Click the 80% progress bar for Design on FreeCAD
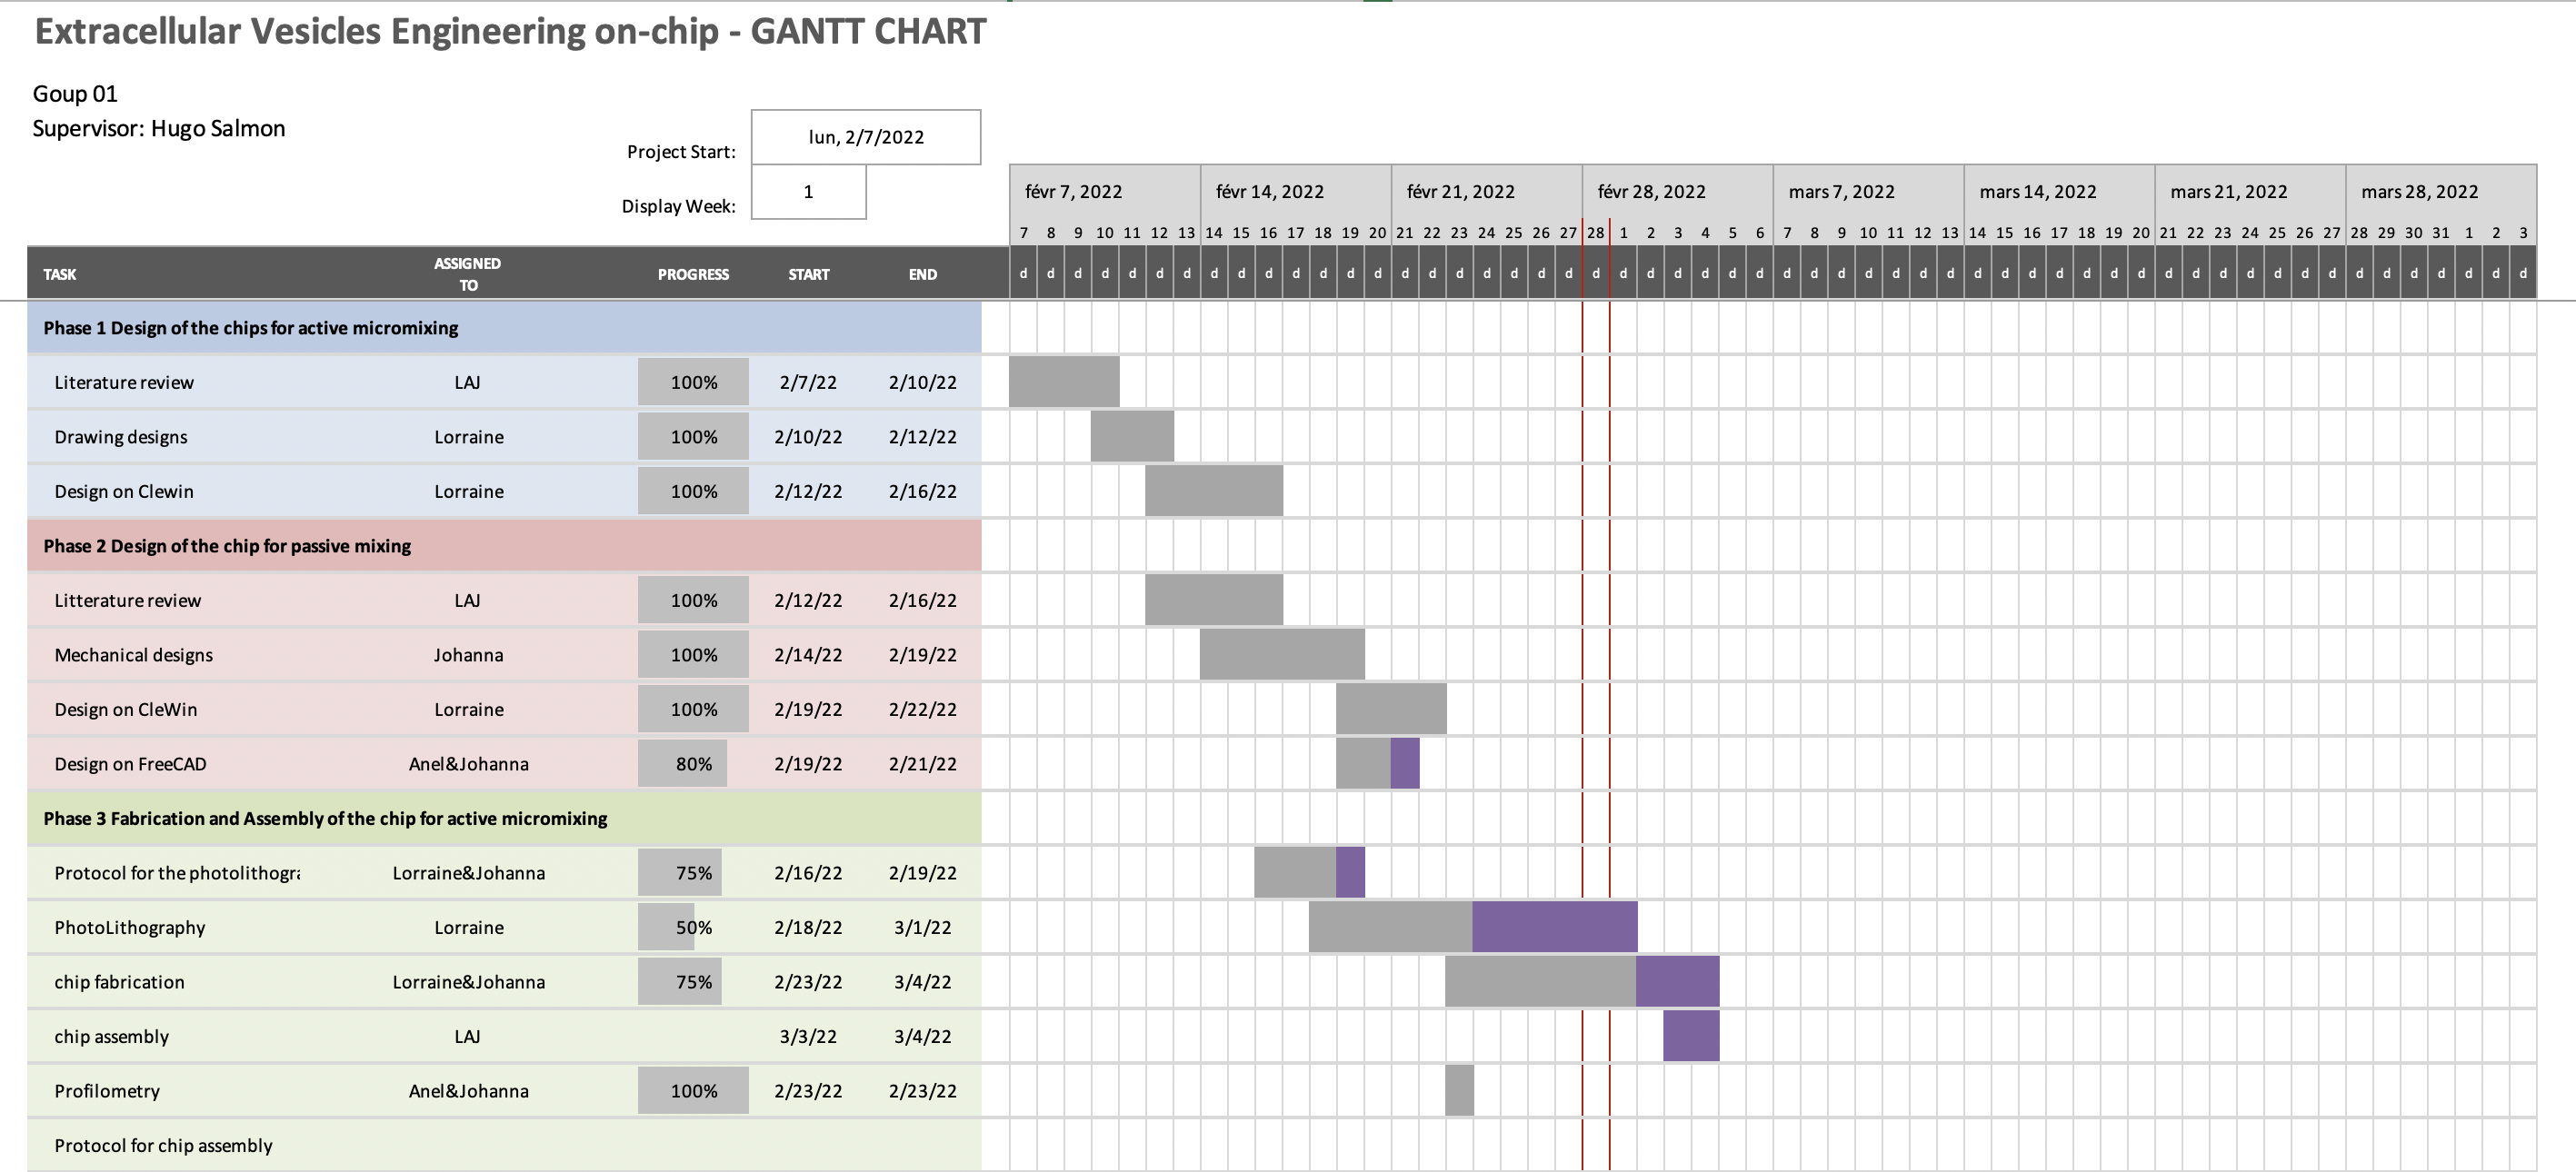2576x1172 pixels. pos(683,764)
